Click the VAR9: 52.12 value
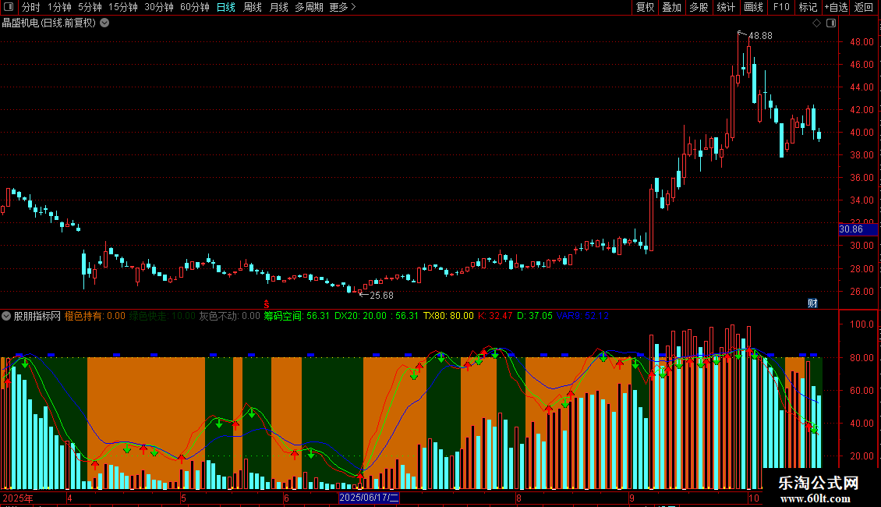The width and height of the screenshot is (881, 507). click(x=582, y=316)
